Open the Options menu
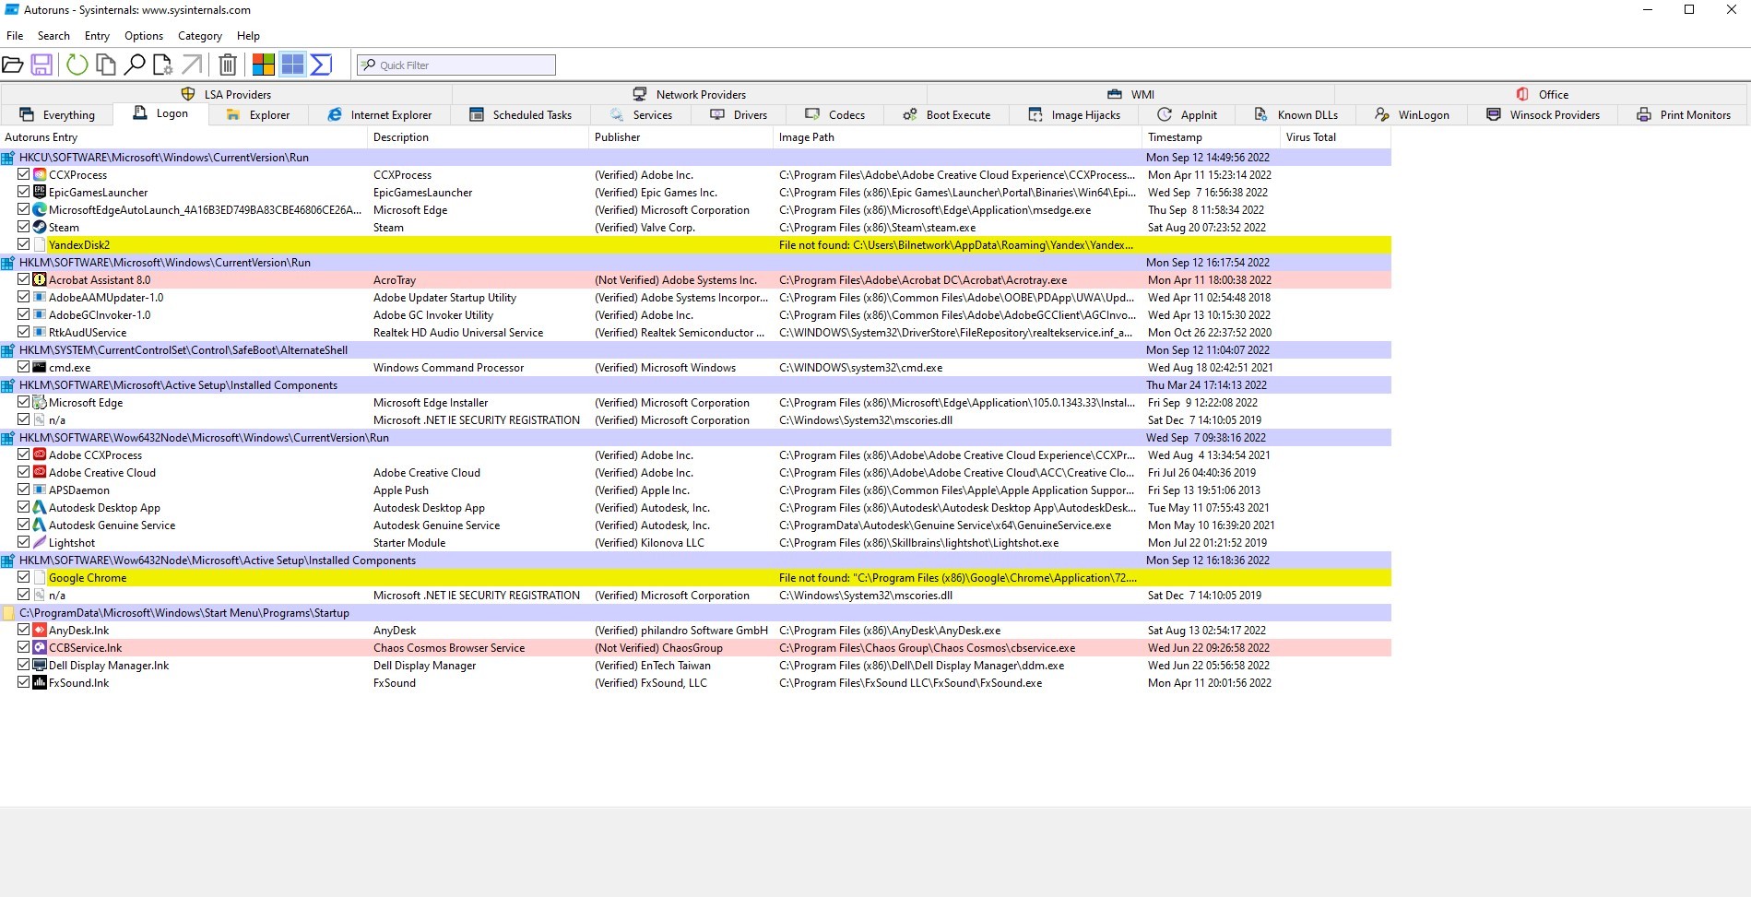 pos(144,36)
